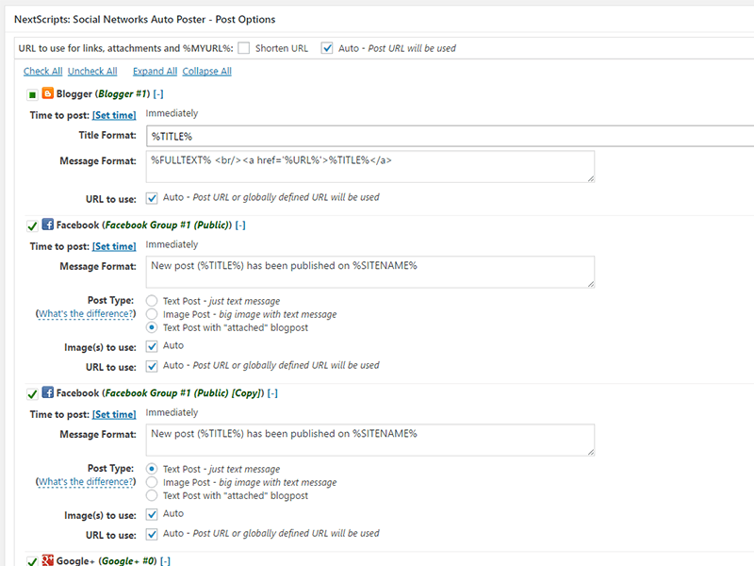The height and width of the screenshot is (566, 754).
Task: Choose Image Post option in Facebook Copy section
Action: [x=152, y=482]
